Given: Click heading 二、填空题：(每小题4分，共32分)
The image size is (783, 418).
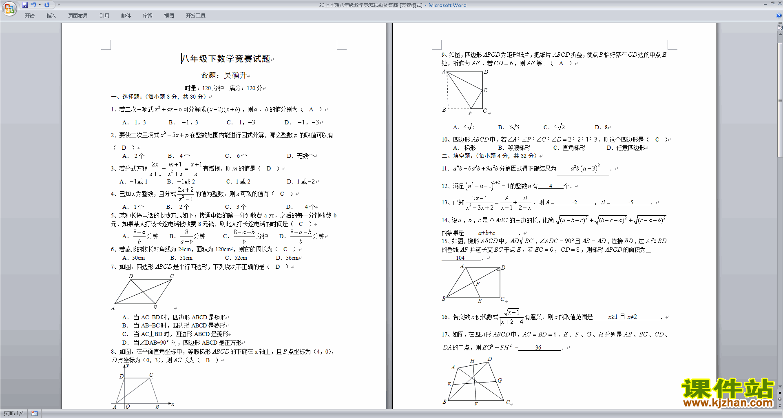Looking at the screenshot, I should [491, 156].
